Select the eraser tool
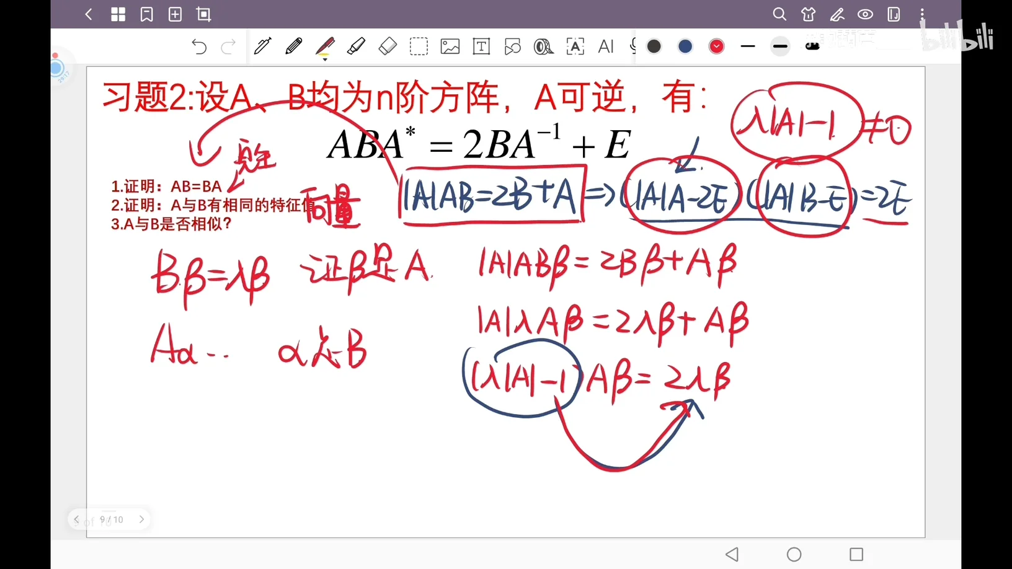The image size is (1012, 569). coord(388,46)
